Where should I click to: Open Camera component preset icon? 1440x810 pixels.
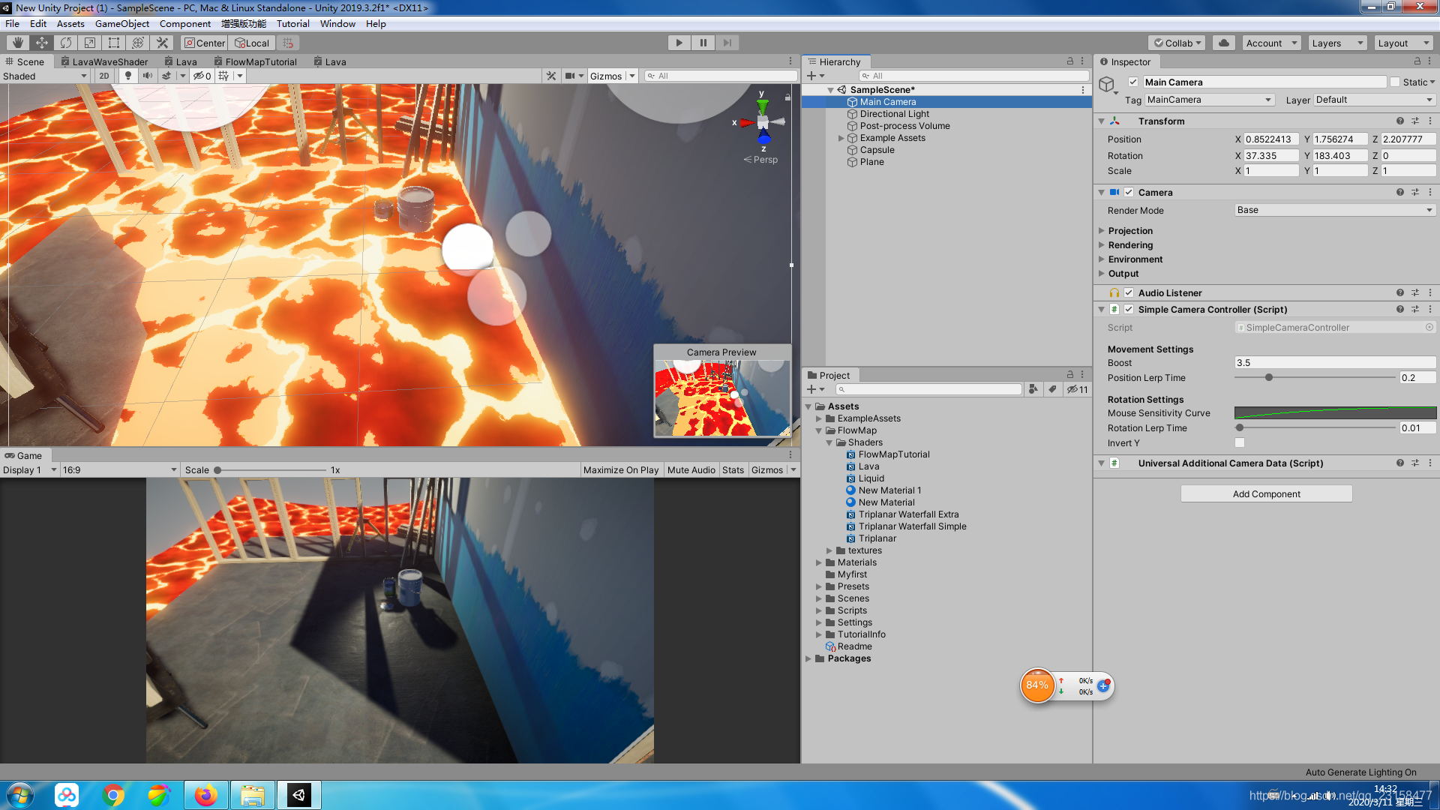1415,192
